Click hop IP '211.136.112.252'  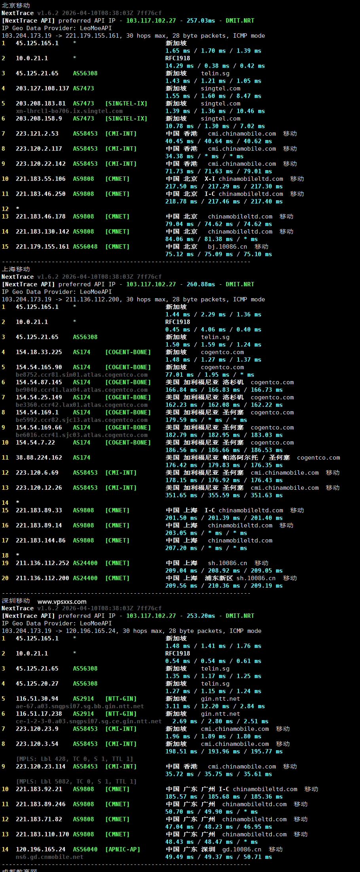coord(42,563)
